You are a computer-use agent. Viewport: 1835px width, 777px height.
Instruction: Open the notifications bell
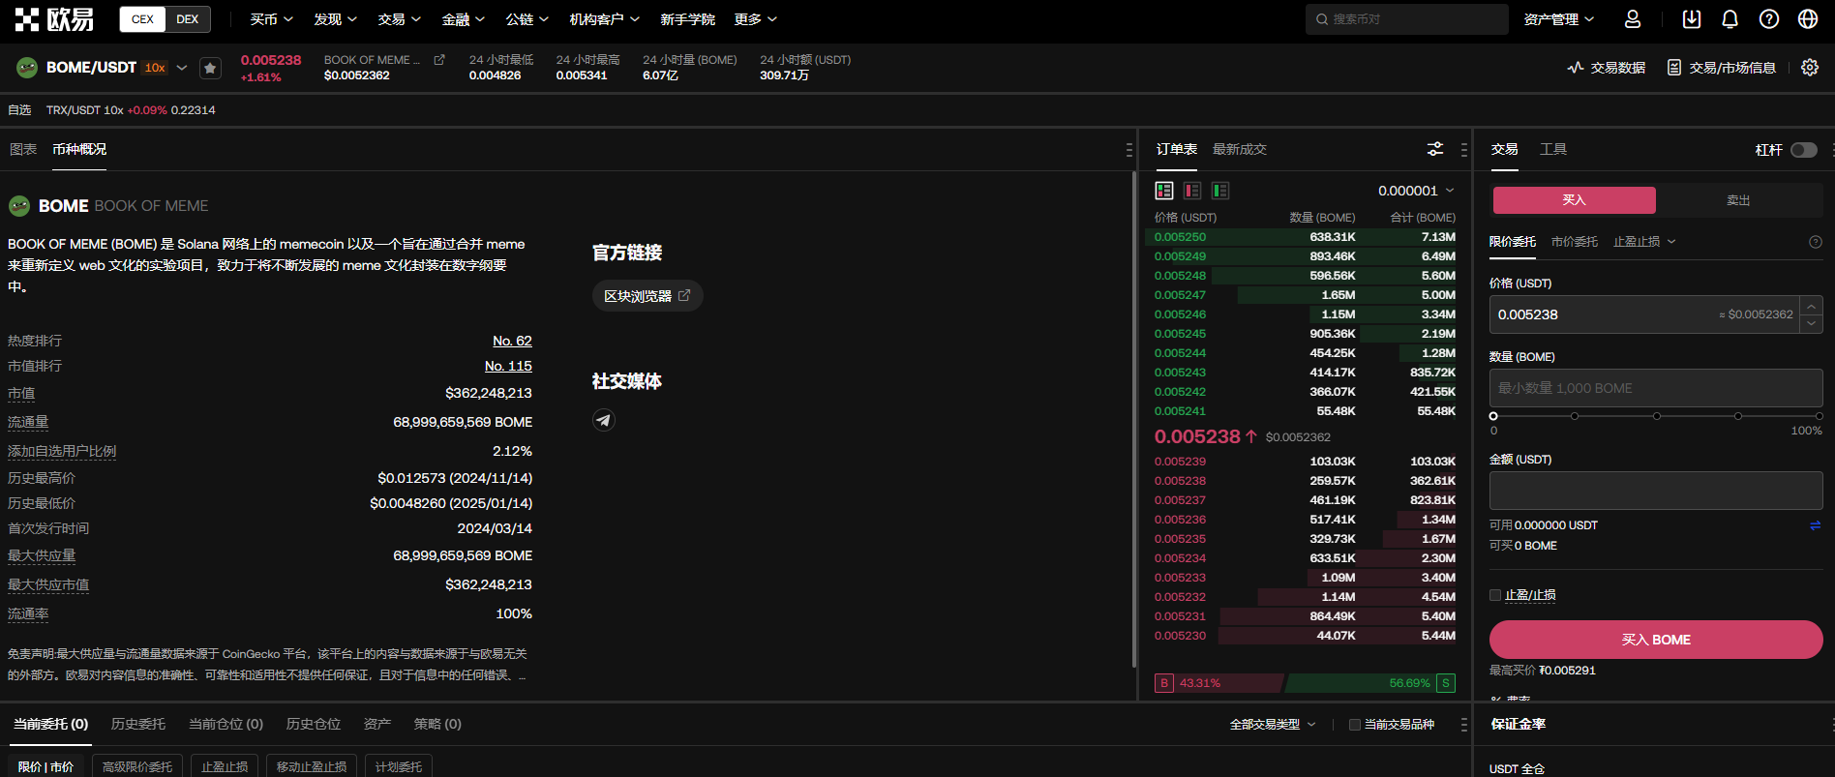click(x=1730, y=19)
